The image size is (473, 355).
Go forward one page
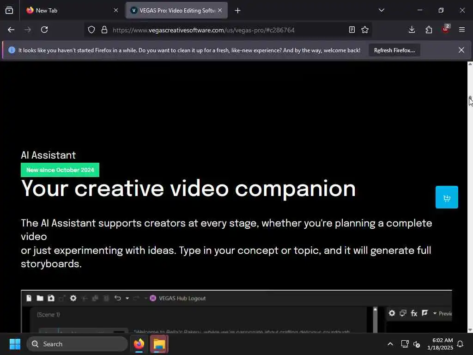pyautogui.click(x=28, y=30)
